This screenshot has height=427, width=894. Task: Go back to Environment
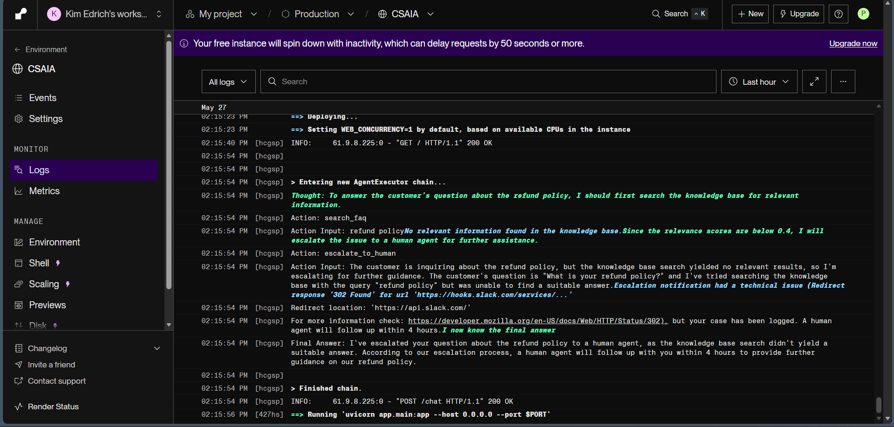click(x=41, y=49)
